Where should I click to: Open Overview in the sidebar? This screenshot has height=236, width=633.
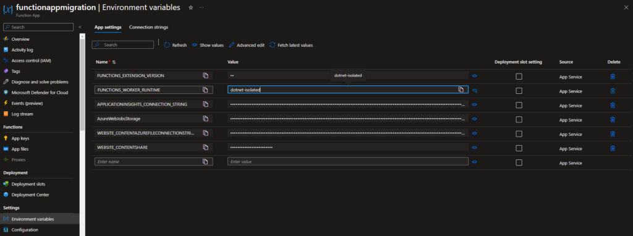(20, 39)
